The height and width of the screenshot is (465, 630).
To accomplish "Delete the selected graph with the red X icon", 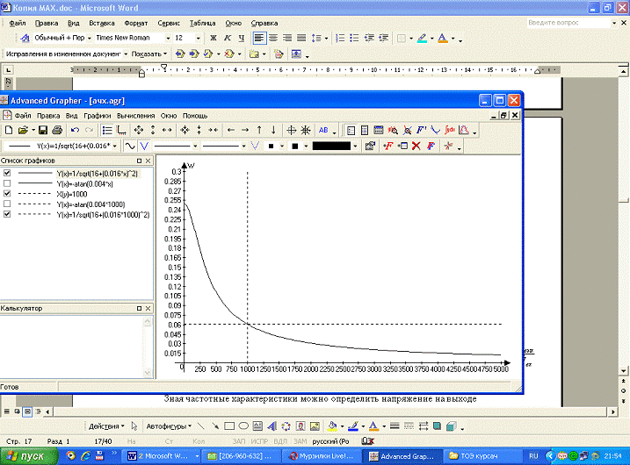I will [x=416, y=146].
